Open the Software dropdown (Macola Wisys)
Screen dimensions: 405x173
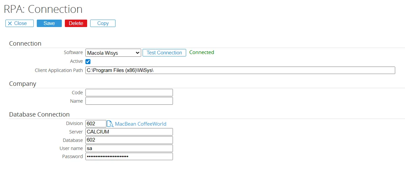(113, 53)
